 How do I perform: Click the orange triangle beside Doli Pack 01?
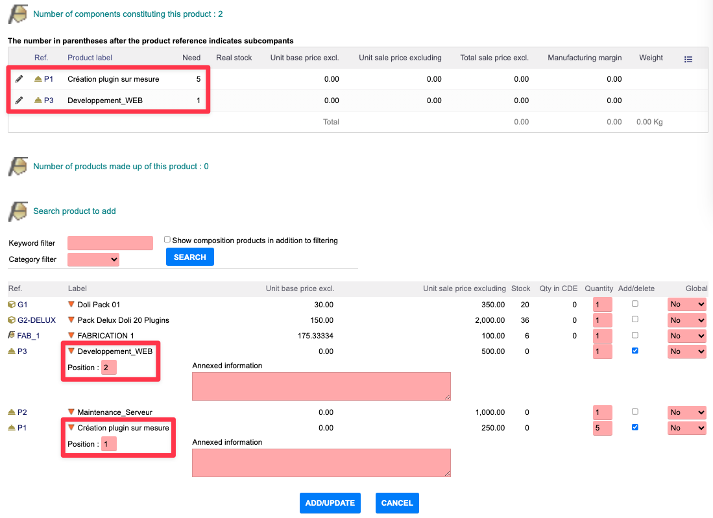click(71, 304)
